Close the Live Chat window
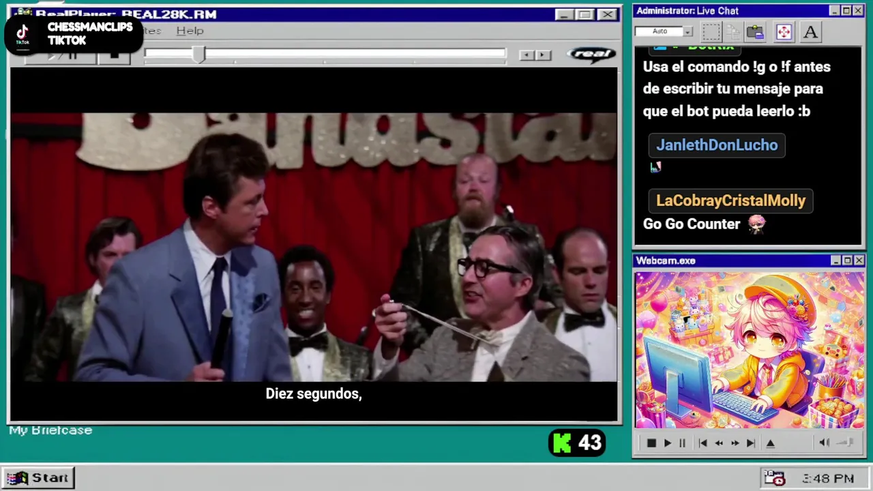This screenshot has height=491, width=873. pos(858,11)
